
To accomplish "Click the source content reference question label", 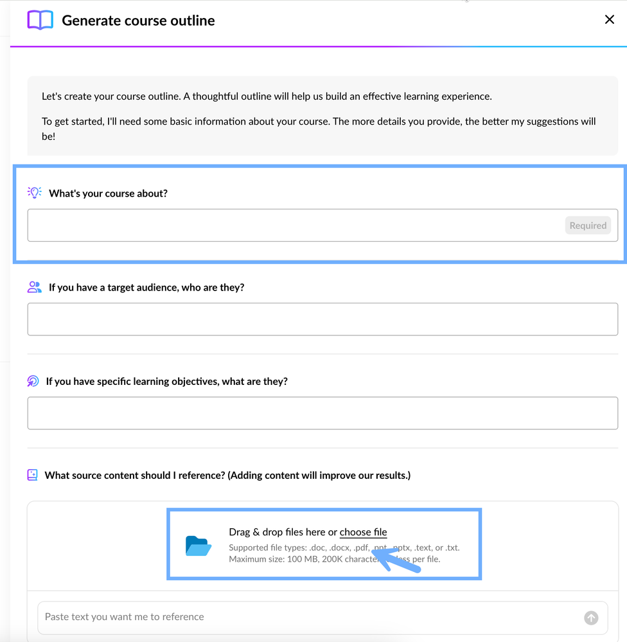I will tap(227, 476).
